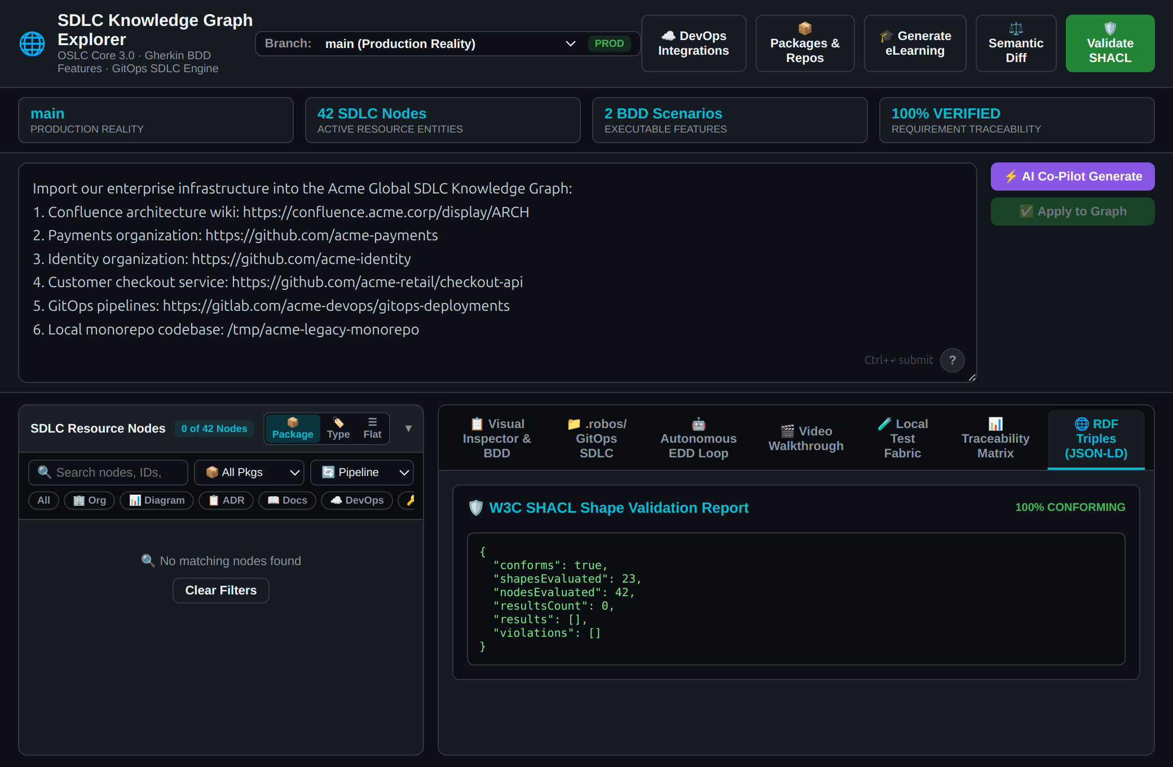Click the magnifier icon in search box
This screenshot has width=1173, height=767.
coord(45,472)
